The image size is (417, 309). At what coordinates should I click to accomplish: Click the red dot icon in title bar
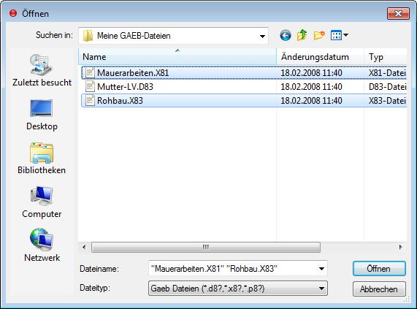pos(13,13)
